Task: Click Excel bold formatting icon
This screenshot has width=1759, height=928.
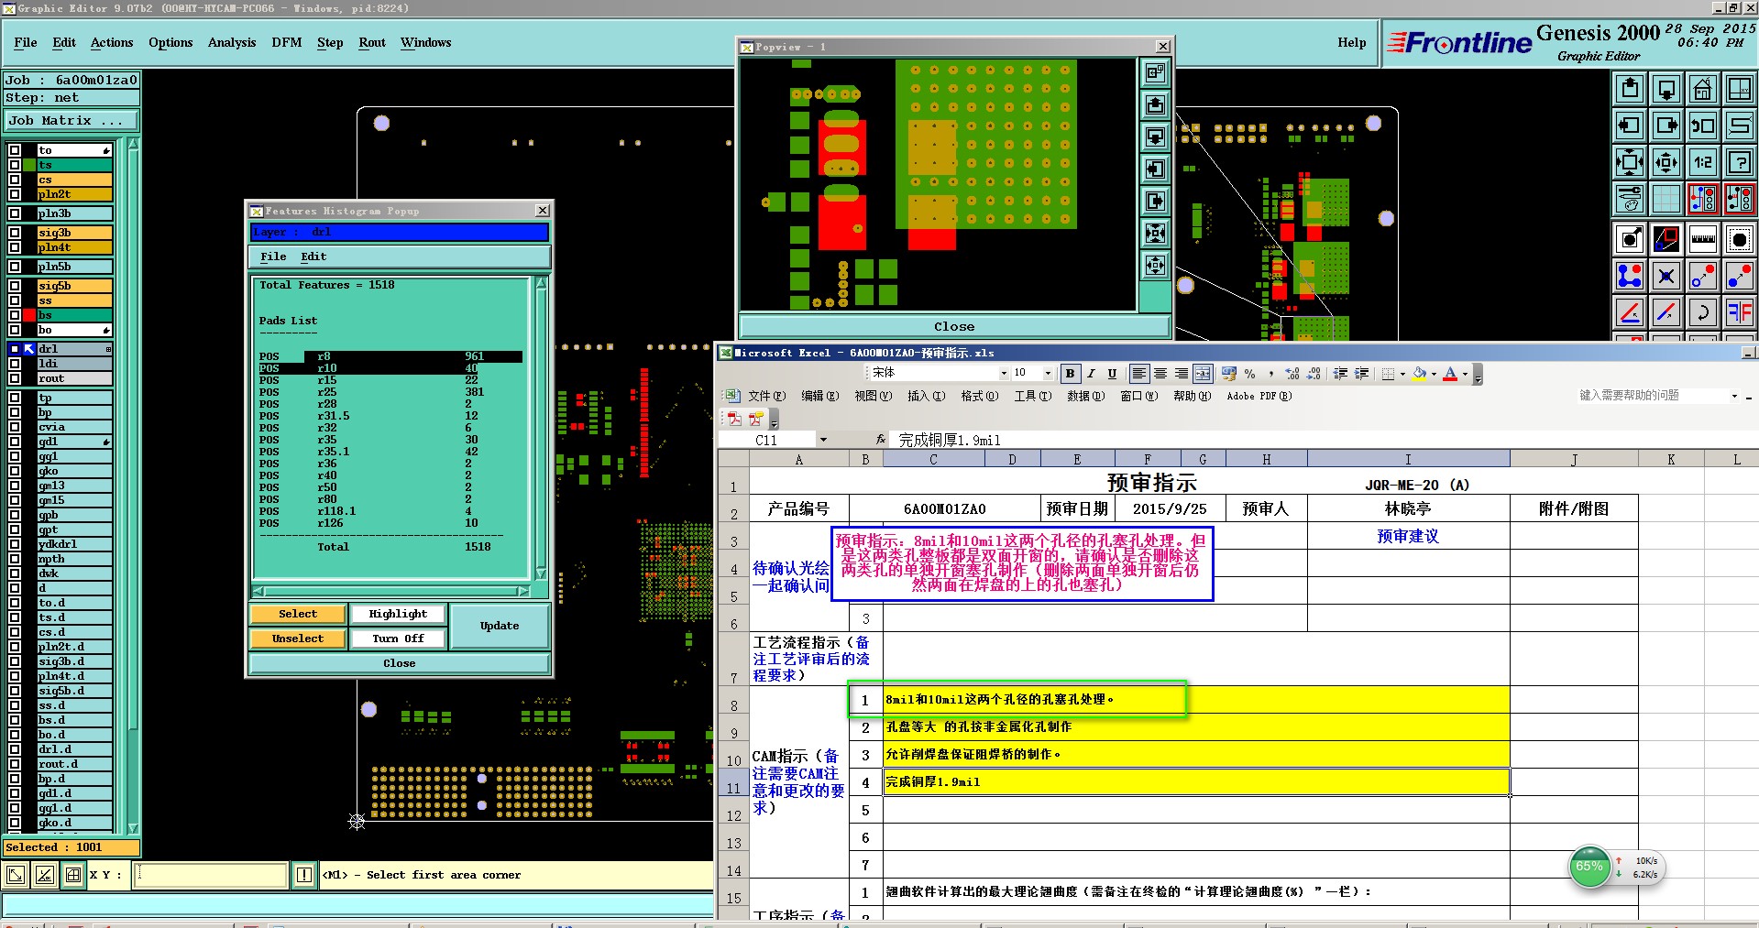Action: (1070, 374)
